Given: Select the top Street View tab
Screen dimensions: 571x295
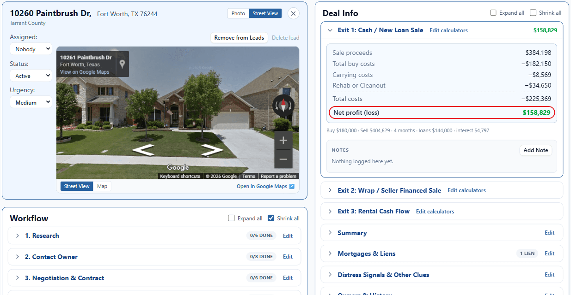Looking at the screenshot, I should 265,13.
